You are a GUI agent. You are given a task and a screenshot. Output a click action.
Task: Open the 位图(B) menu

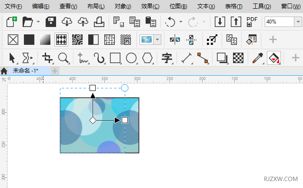(x=178, y=7)
